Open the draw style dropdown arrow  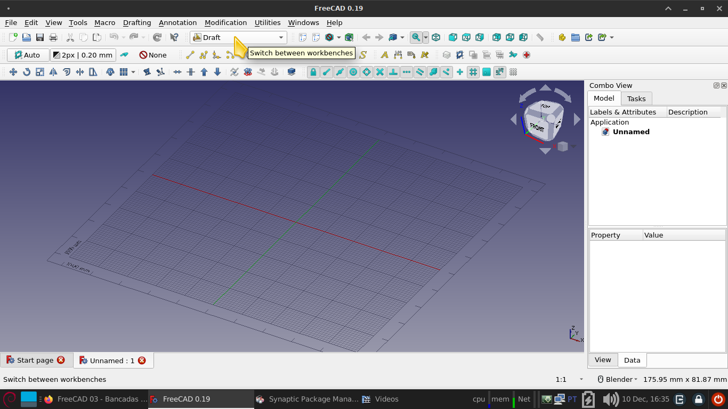pos(338,37)
